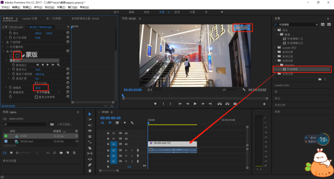This screenshot has width=334, height=179.
Task: Set blurriness value 35.0 field
Action: (x=38, y=88)
